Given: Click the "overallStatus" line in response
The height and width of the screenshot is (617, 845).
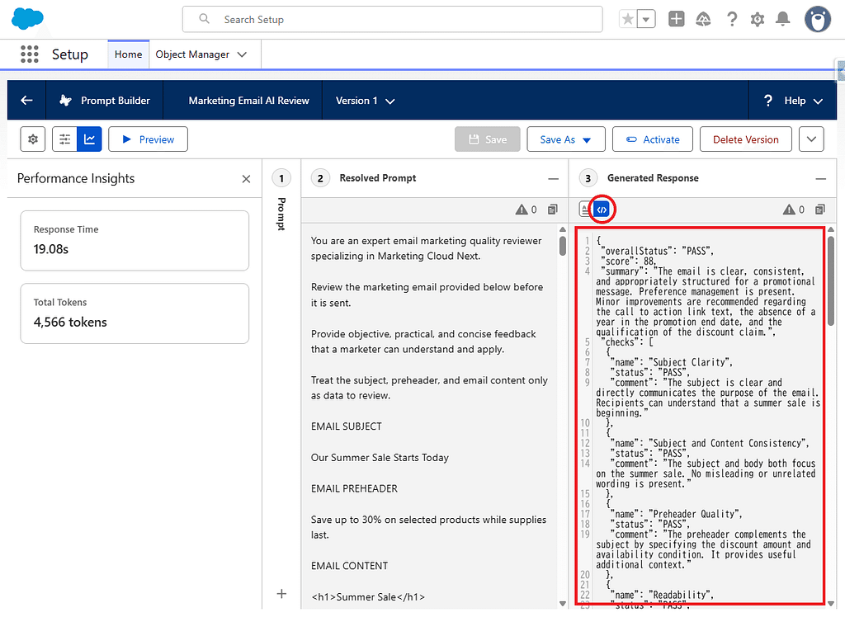Looking at the screenshot, I should [x=657, y=251].
